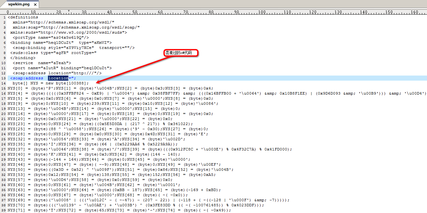Close the sqwkim.png tab
The image size is (427, 213).
35,5
